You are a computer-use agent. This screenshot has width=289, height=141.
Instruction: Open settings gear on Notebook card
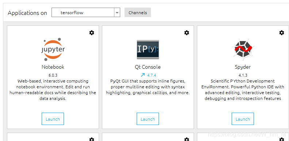pos(92,33)
